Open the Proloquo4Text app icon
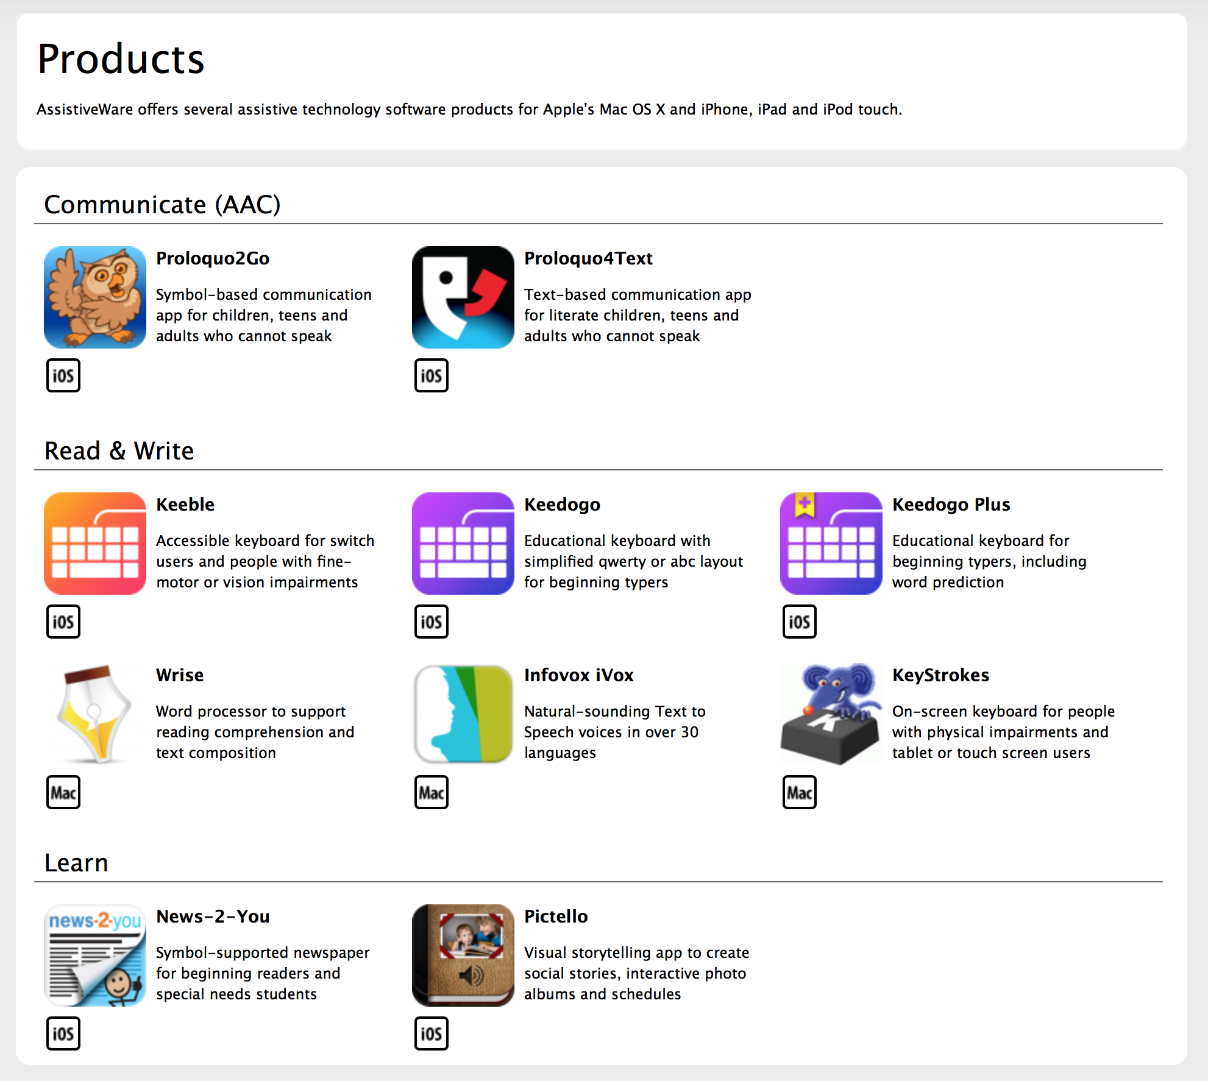This screenshot has height=1081, width=1208. pos(463,297)
